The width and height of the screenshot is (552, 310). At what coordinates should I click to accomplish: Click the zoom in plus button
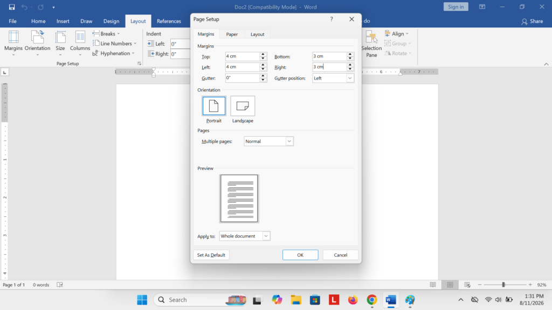(530, 285)
